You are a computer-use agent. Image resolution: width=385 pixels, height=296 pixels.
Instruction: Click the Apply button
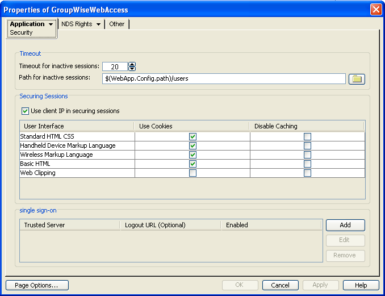pyautogui.click(x=320, y=285)
